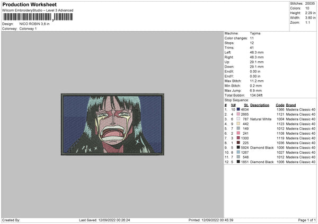Select the light blue swatch in stop 10
Image resolution: width=318 pixels, height=224 pixels.
pos(238,152)
